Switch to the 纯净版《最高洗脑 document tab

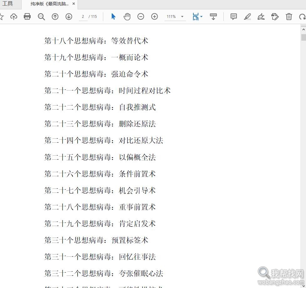coord(49,4)
